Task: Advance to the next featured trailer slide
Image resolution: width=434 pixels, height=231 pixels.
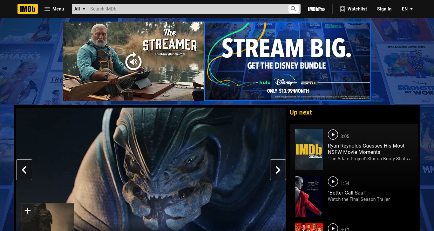Action: (x=278, y=170)
